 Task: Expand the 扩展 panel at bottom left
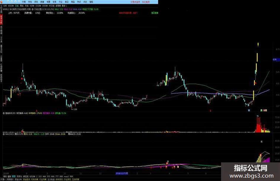coord(2,179)
